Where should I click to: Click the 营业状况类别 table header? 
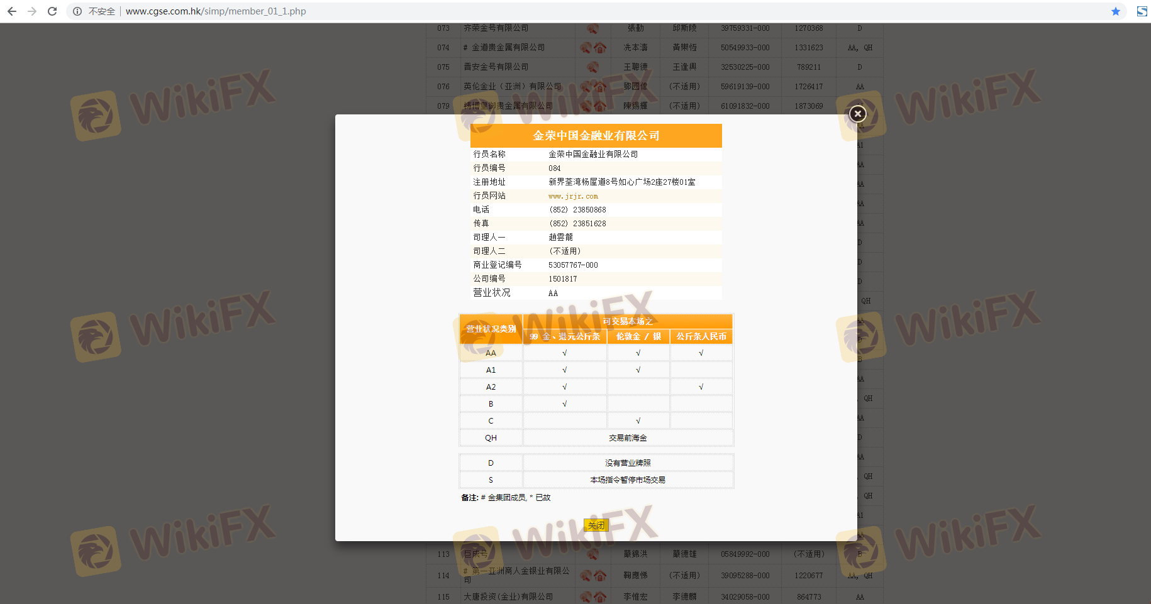[491, 329]
